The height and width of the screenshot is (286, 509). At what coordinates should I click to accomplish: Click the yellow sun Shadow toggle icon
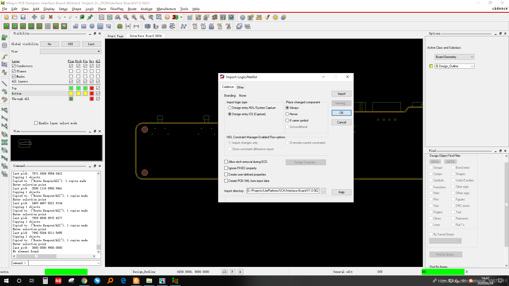tap(275, 17)
